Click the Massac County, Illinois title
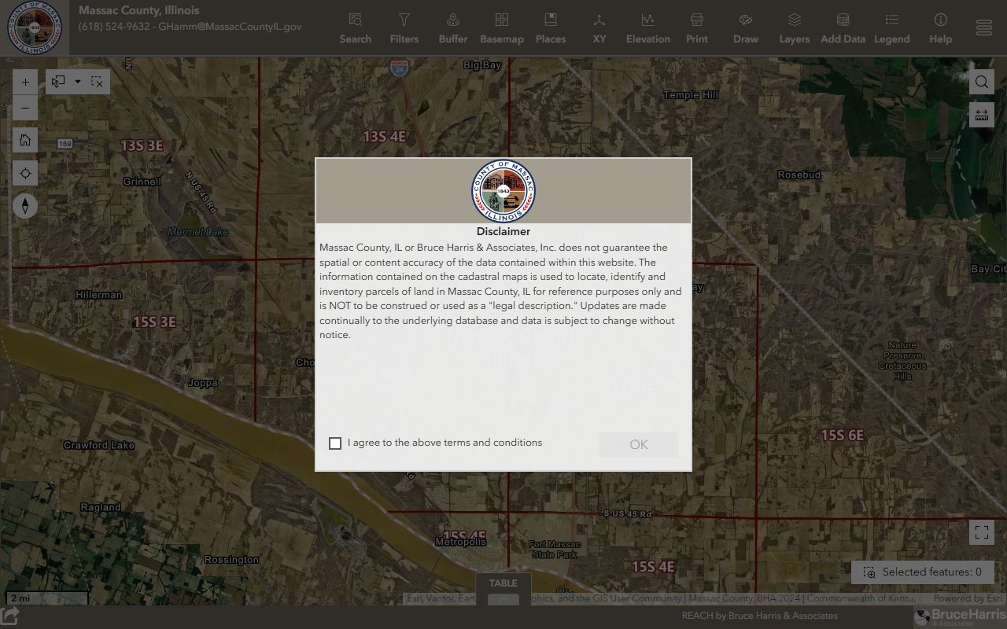The image size is (1007, 629). (138, 11)
